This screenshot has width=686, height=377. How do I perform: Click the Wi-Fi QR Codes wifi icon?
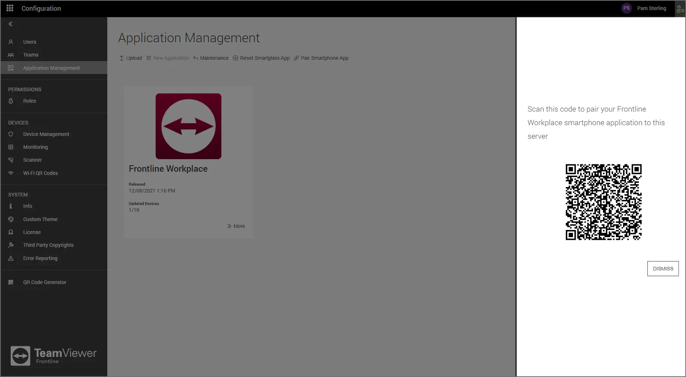11,173
